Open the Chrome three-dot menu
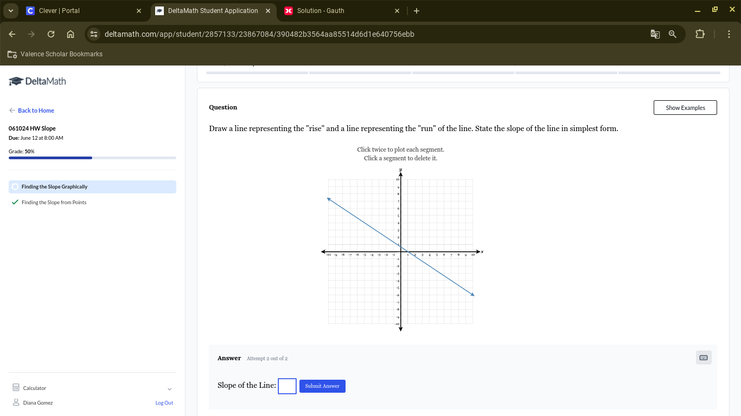The height and width of the screenshot is (416, 741). click(x=729, y=34)
